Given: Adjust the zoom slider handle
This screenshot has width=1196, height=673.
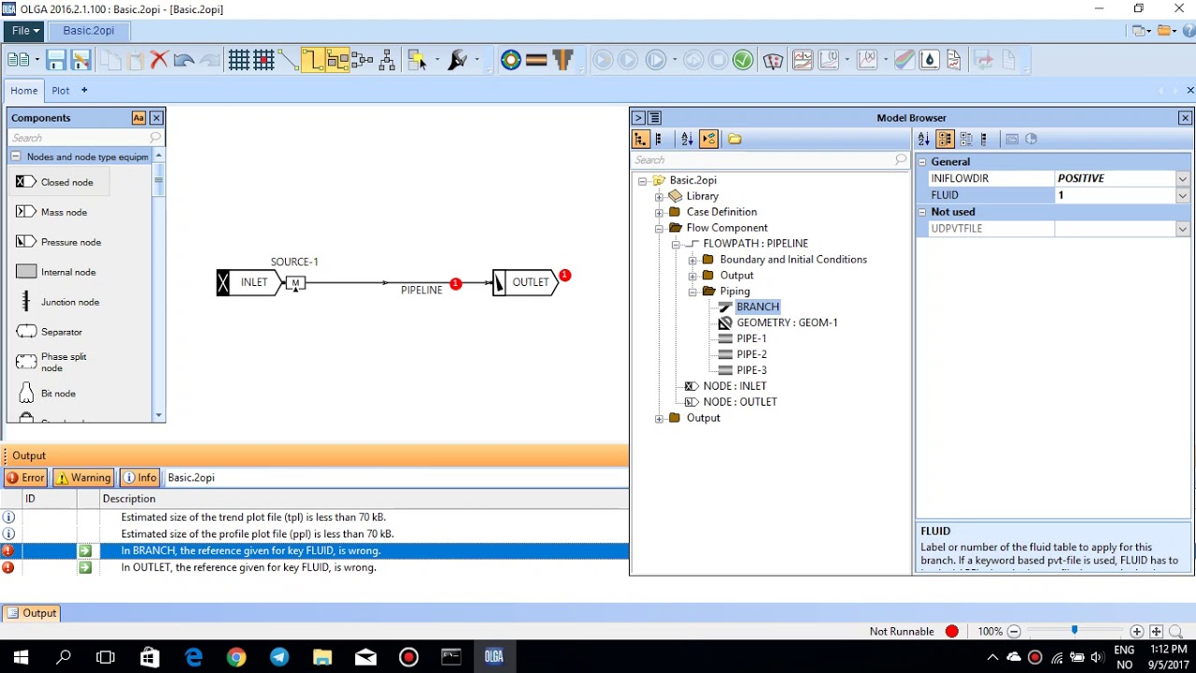Looking at the screenshot, I should [1075, 631].
